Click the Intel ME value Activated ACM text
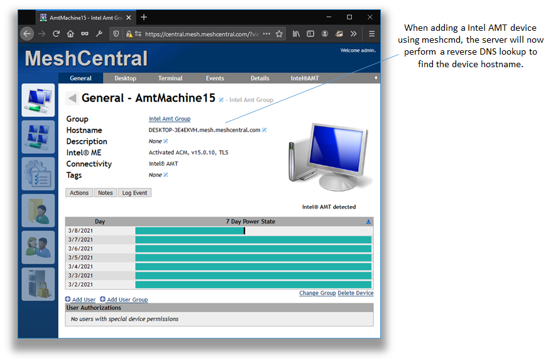Image resolution: width=553 pixels, height=363 pixels. pos(189,153)
